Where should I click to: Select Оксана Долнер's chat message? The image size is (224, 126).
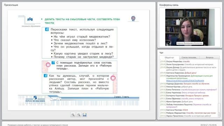coord(188,69)
